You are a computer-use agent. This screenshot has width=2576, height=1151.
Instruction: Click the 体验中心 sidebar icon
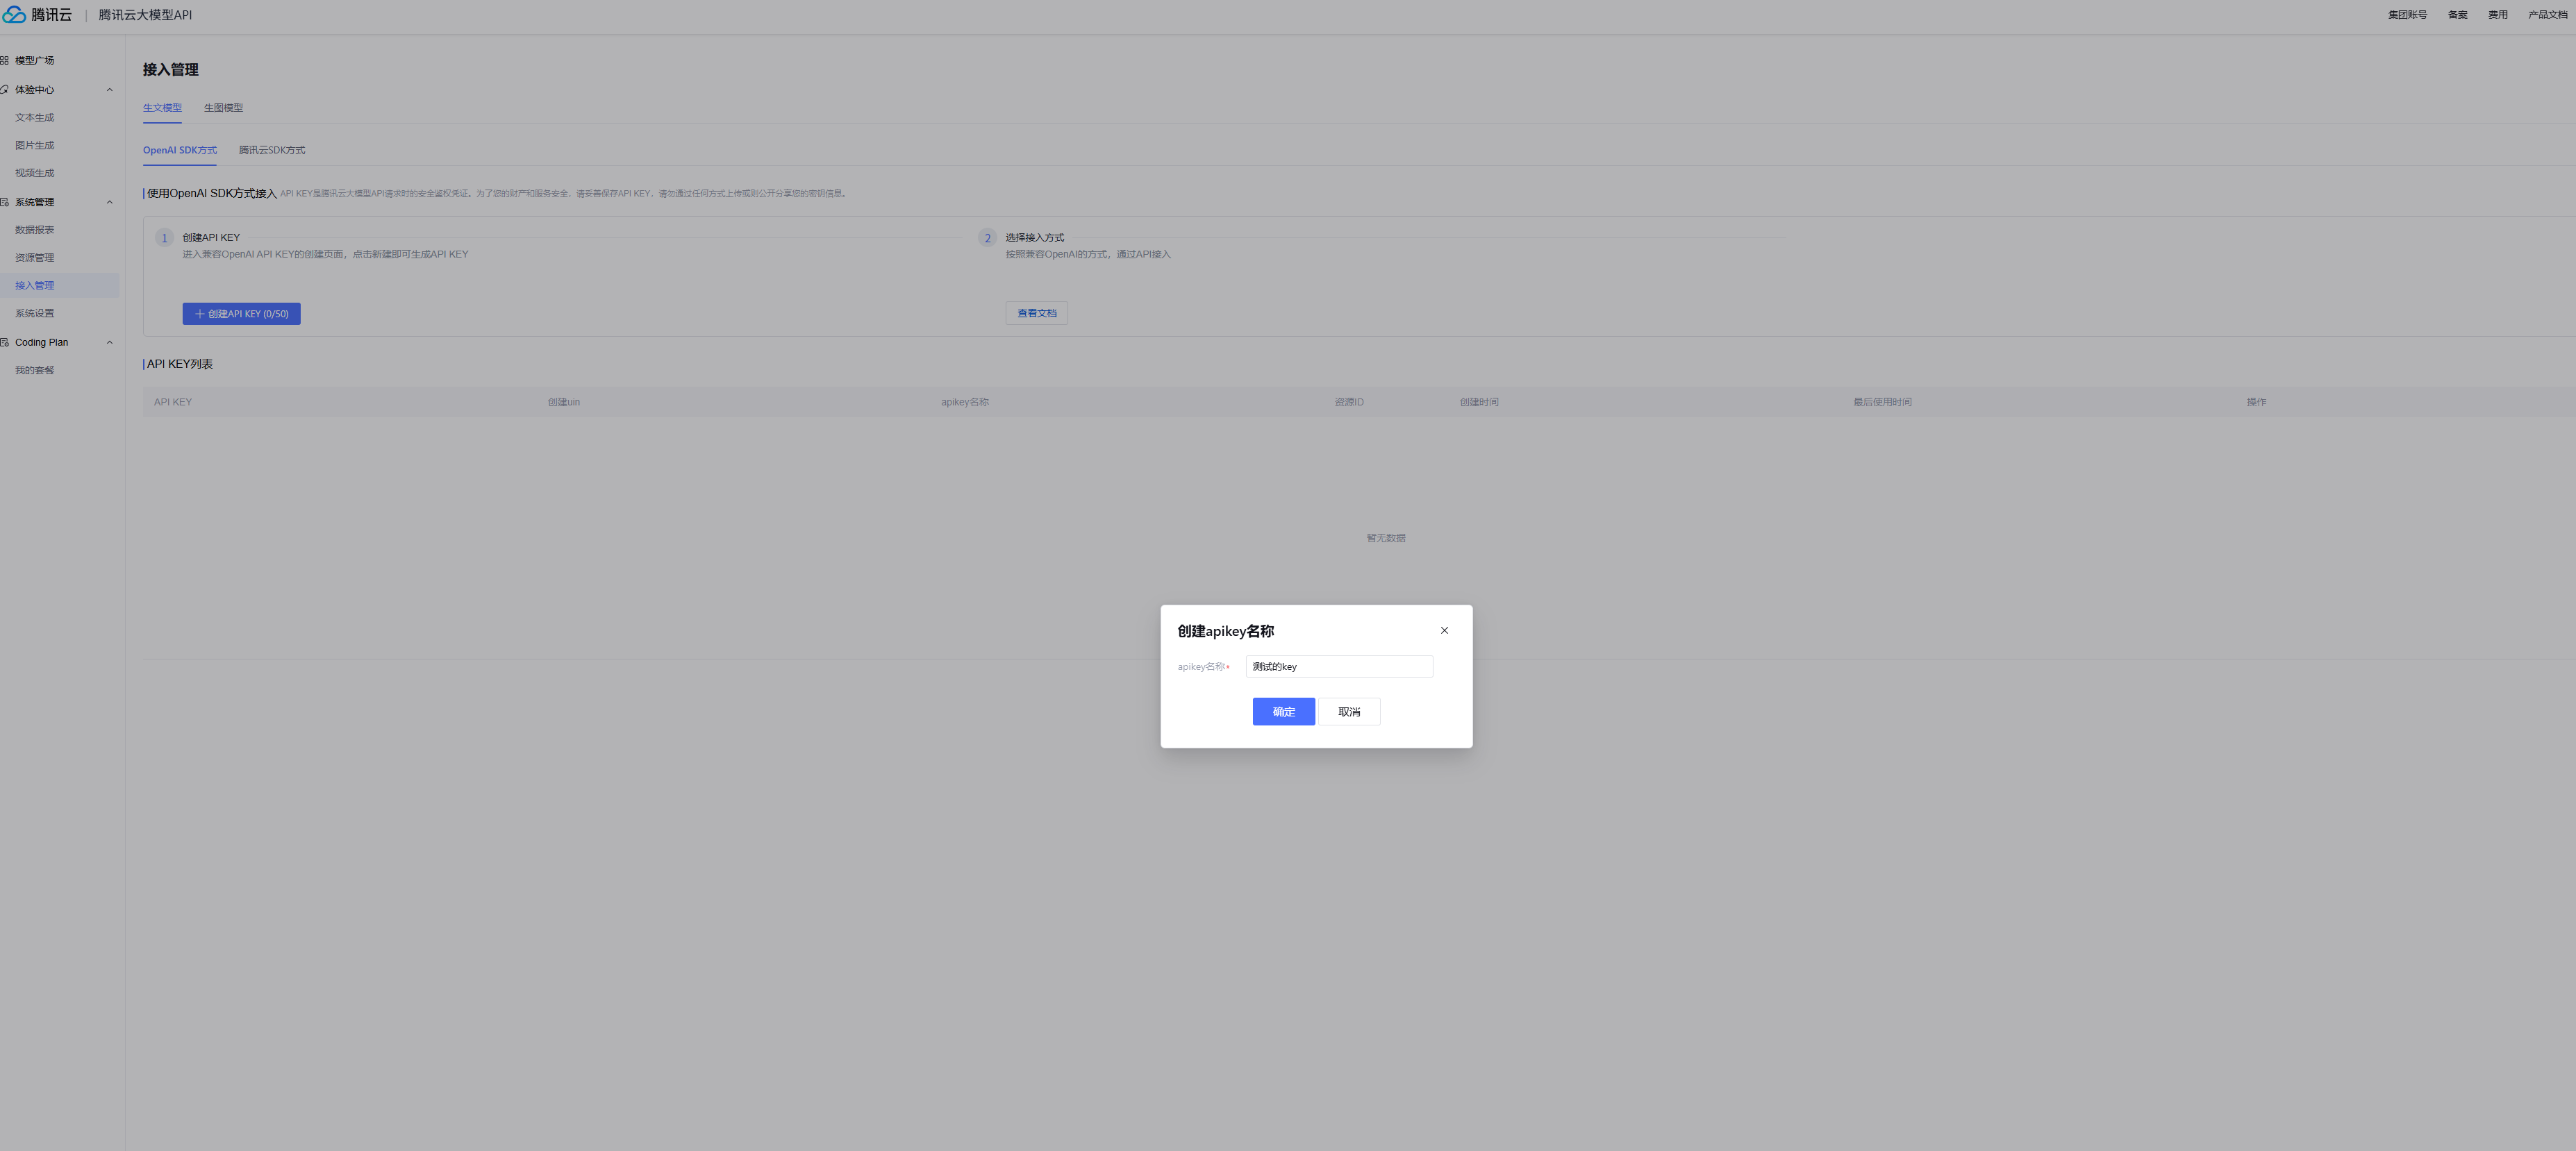point(4,90)
